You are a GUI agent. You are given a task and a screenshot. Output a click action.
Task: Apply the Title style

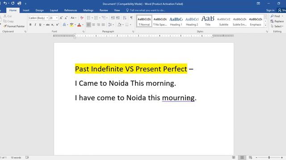tap(208, 21)
